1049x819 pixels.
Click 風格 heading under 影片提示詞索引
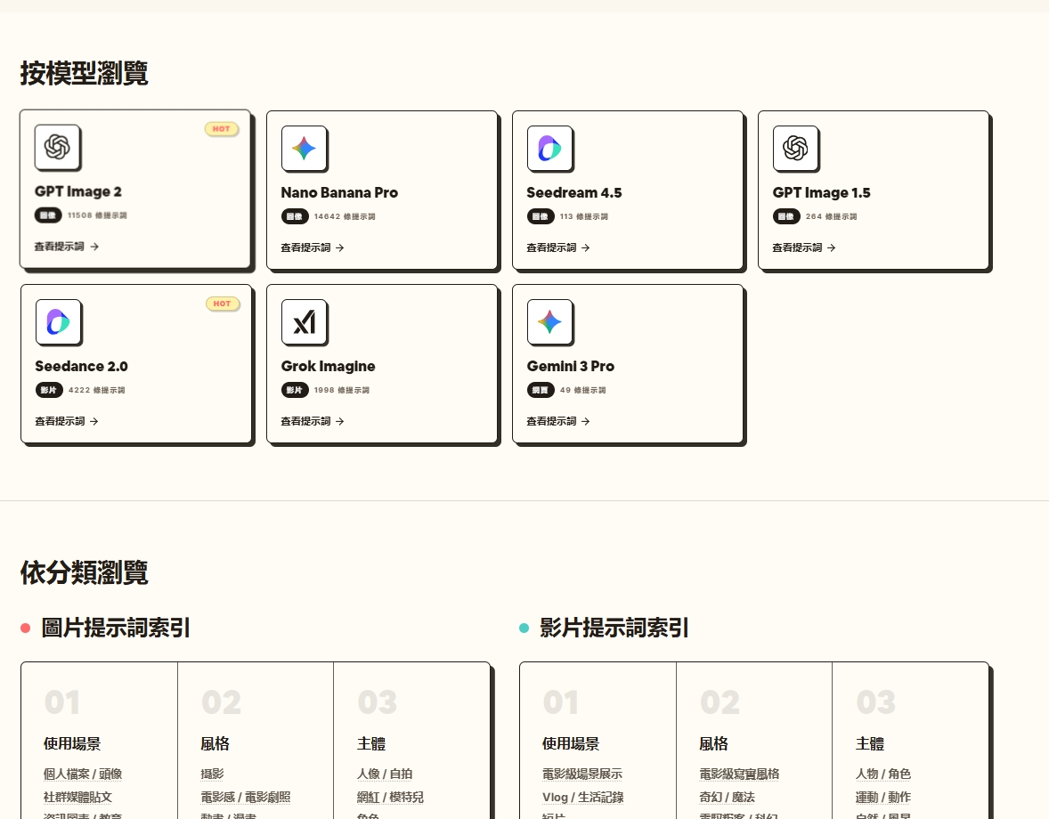(x=713, y=744)
